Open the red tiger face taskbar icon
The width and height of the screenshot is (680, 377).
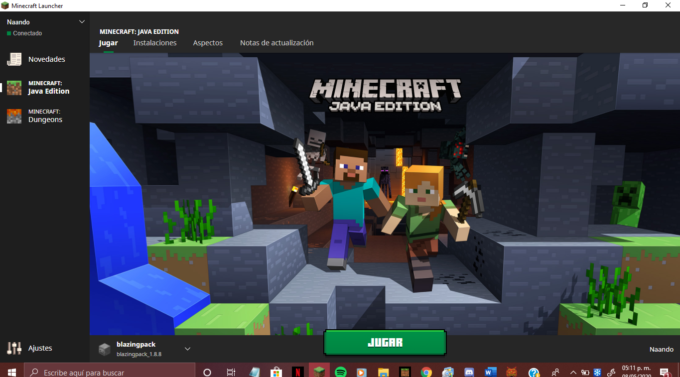(x=512, y=372)
